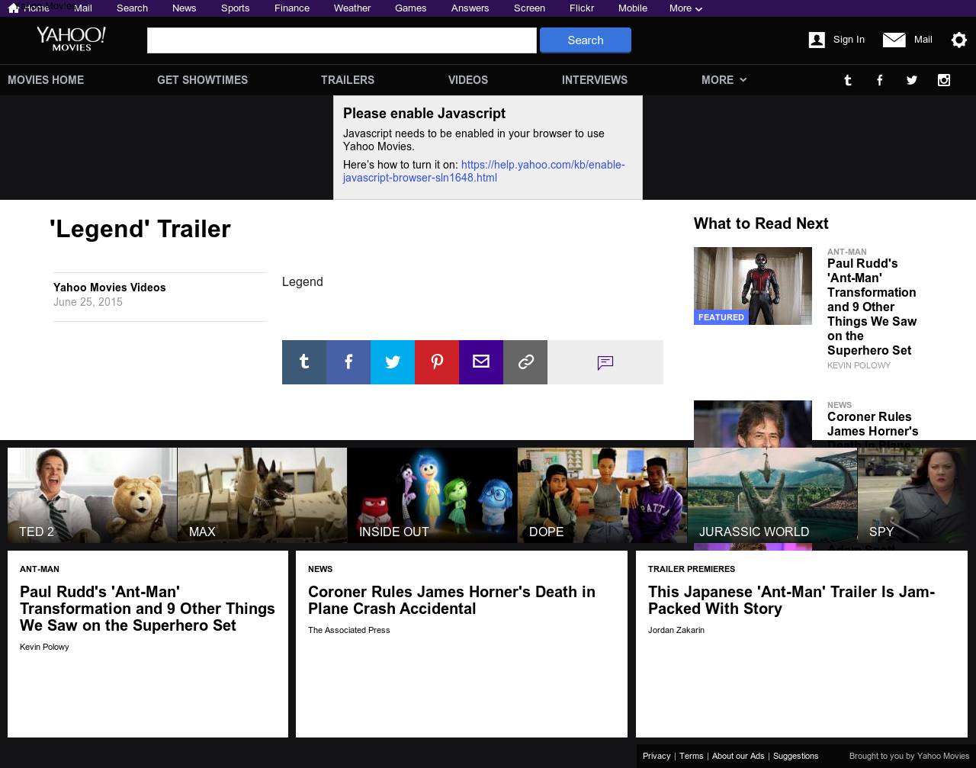The image size is (976, 768).
Task: Copy the trailer link via chain icon
Action: coord(525,362)
